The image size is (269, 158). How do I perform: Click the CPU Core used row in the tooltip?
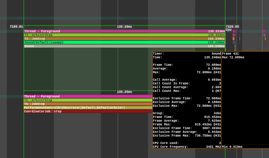point(187,143)
